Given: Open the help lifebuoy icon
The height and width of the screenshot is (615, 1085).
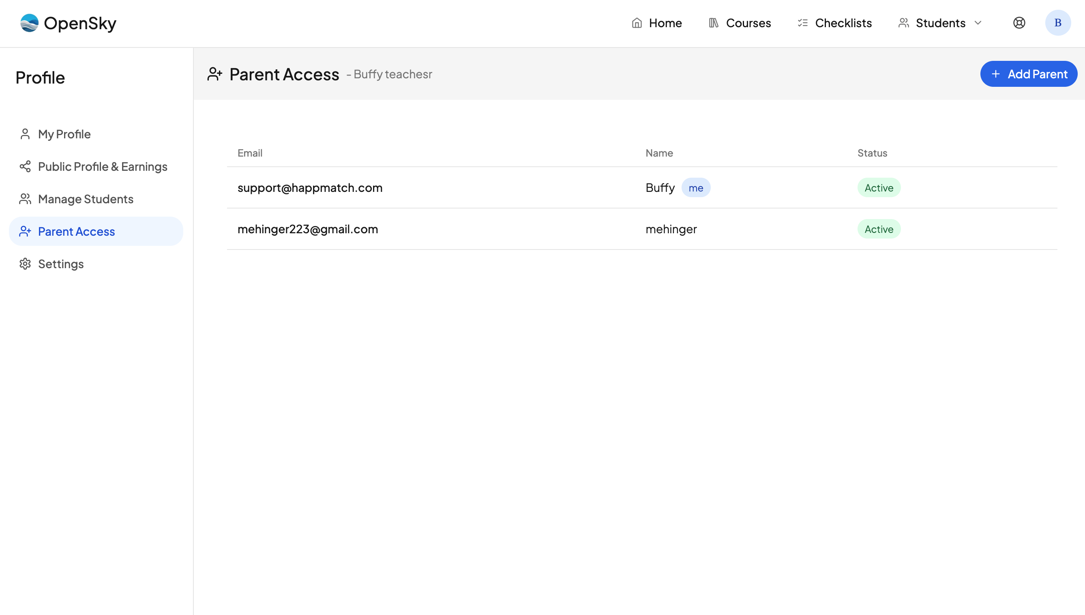Looking at the screenshot, I should coord(1019,23).
